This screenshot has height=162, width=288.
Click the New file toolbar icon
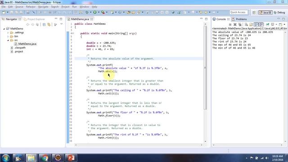pos(4,12)
